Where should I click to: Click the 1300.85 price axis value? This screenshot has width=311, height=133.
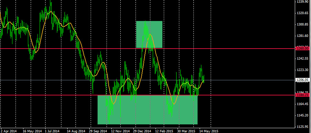pyautogui.click(x=302, y=24)
